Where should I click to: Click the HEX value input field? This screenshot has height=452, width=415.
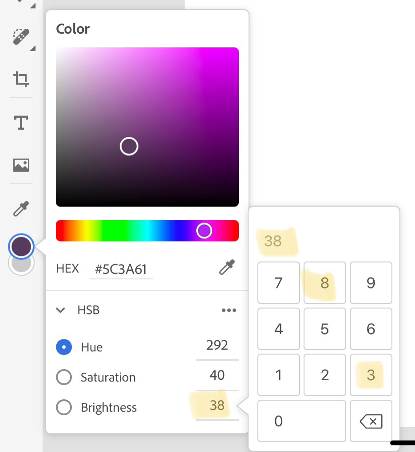(121, 269)
